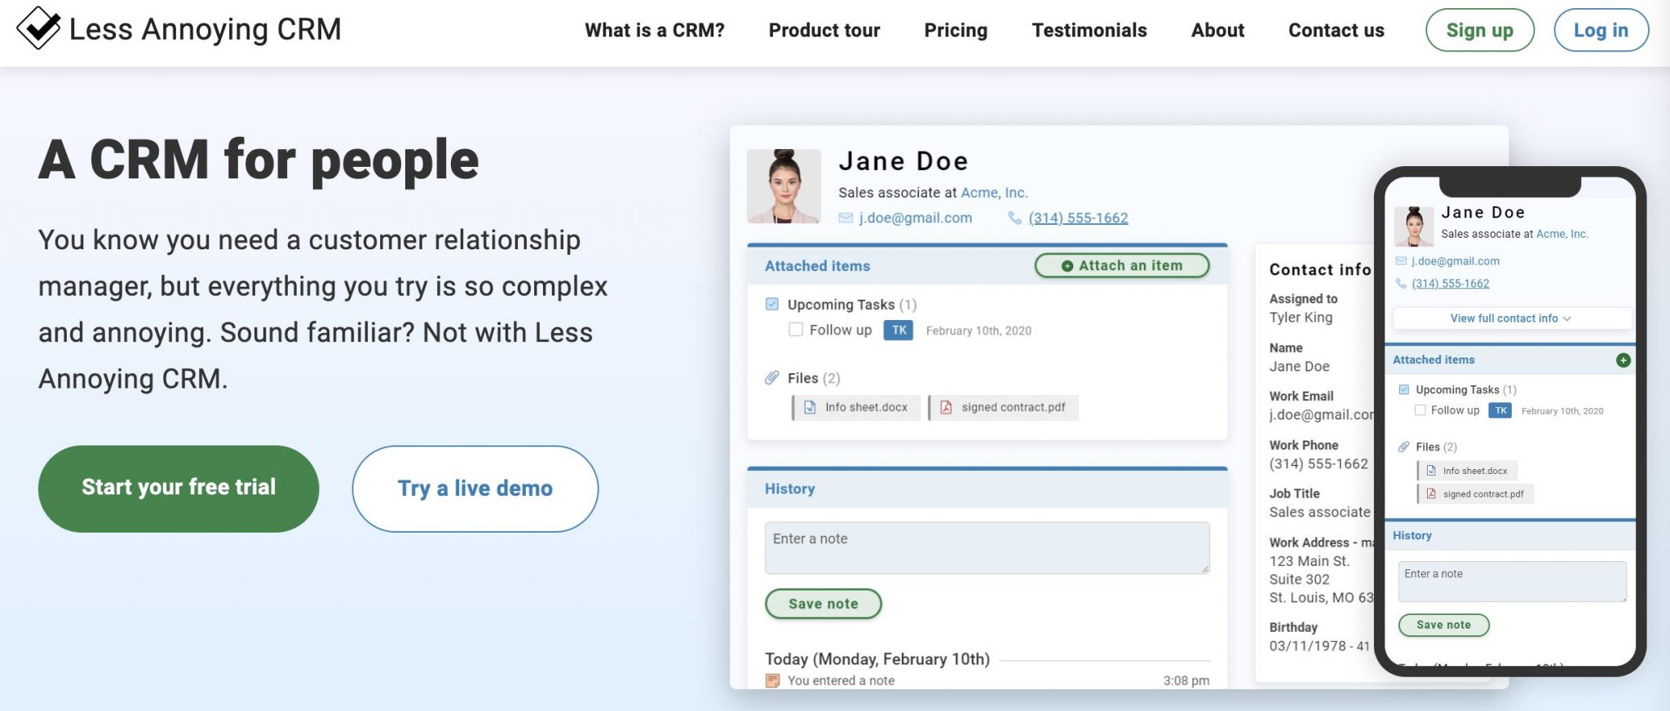
Task: Click Jane Doe's profile photo on desktop card
Action: click(x=784, y=186)
